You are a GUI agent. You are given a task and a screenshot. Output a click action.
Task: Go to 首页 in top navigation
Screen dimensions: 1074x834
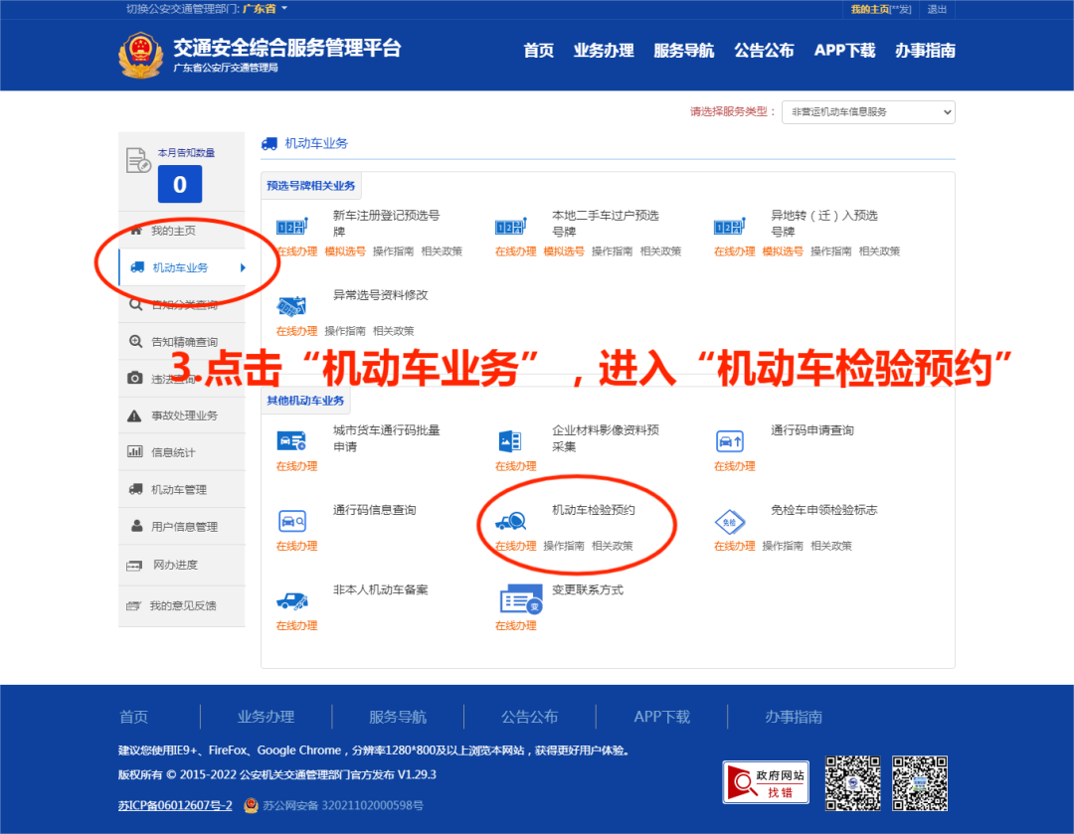[x=538, y=51]
